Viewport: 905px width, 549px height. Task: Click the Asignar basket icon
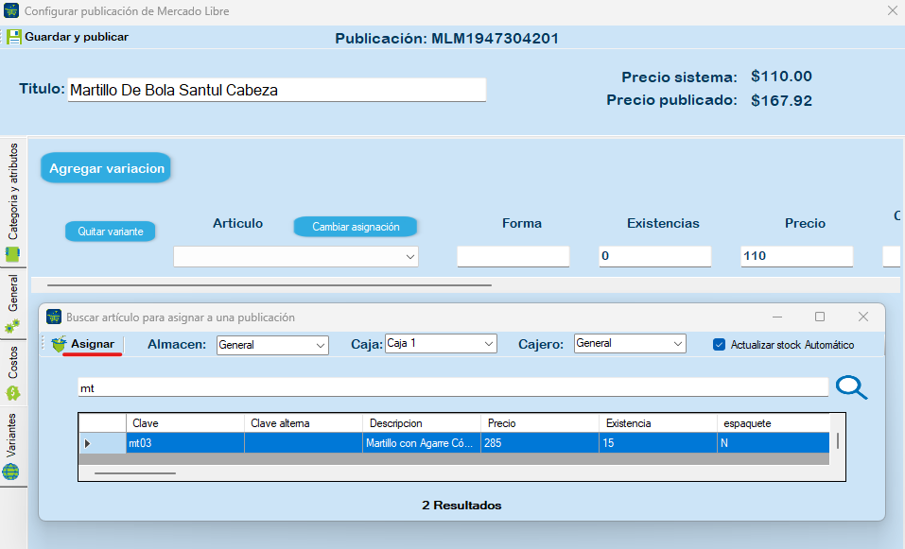click(60, 344)
